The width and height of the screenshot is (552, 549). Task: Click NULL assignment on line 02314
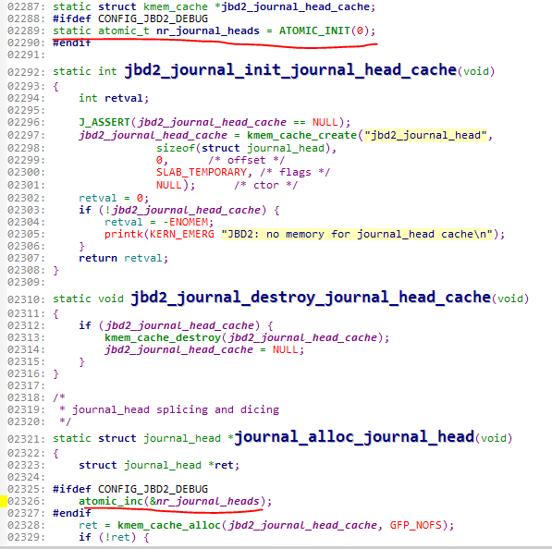tap(285, 349)
